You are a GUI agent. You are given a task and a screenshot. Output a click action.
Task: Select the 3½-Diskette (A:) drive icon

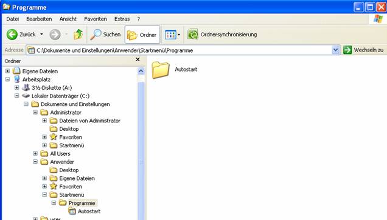click(x=26, y=87)
